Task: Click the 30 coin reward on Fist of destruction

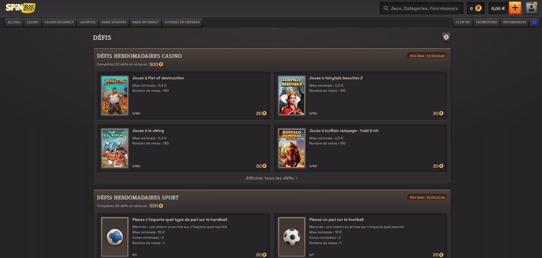Action: pos(261,113)
